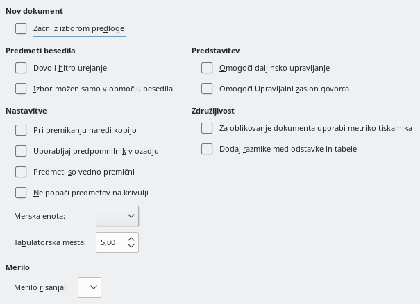Click the 'Merilo risanja' label
420x304 pixels.
coord(40,287)
